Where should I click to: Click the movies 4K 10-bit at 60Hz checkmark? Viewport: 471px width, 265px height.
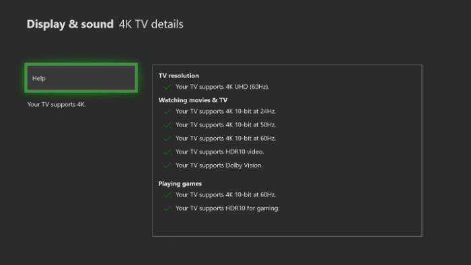coord(168,139)
